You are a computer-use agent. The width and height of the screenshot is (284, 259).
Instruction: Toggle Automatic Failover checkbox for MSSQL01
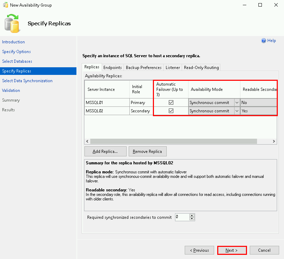(x=171, y=103)
